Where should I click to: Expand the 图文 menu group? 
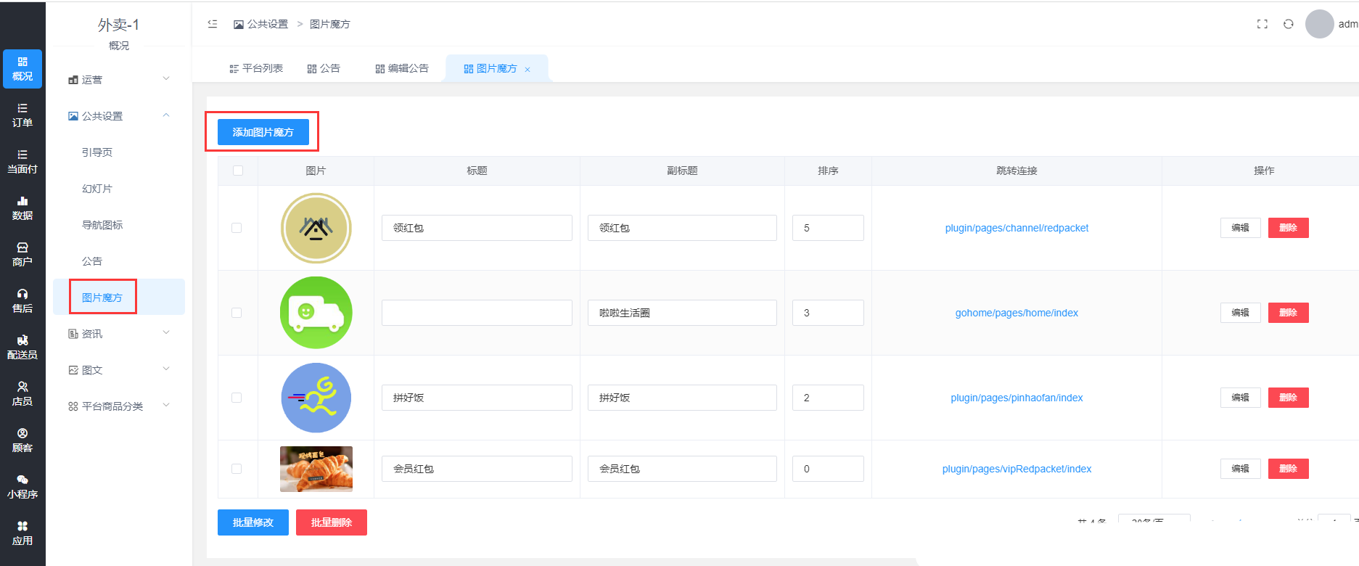pos(119,369)
